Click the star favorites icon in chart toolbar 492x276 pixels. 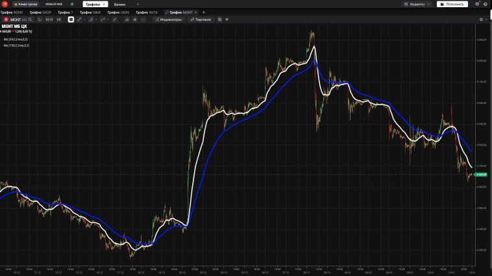135,19
